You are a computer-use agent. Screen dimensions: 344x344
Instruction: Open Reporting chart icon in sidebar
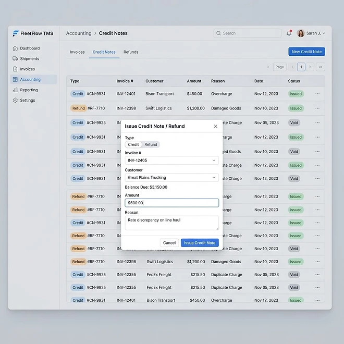(x=15, y=90)
